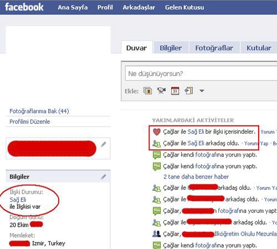277x249 pixels.
Task: Click comment icon on 'Çağlar, … fotoğrafına yorum' row
Action: point(157,211)
